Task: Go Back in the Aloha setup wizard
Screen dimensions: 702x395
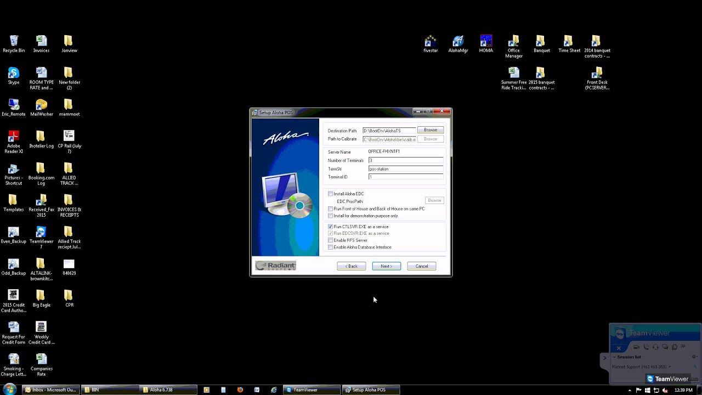Action: click(x=352, y=266)
